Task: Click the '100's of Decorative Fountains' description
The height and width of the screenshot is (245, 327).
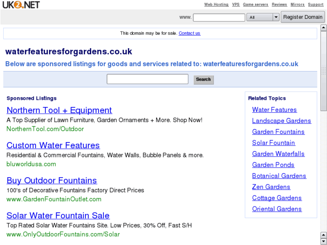Action: [x=75, y=190]
